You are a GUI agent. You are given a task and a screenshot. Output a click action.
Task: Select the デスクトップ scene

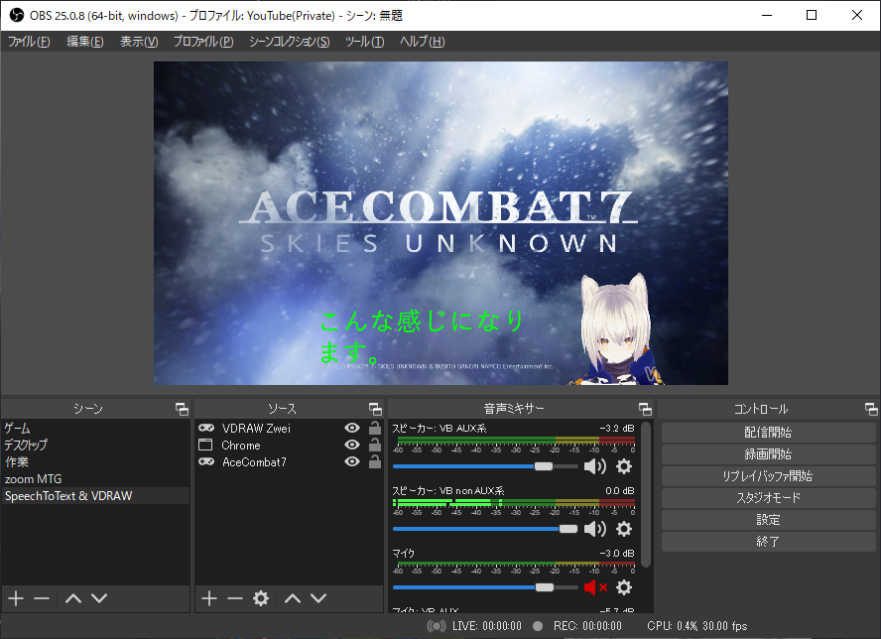tap(95, 446)
